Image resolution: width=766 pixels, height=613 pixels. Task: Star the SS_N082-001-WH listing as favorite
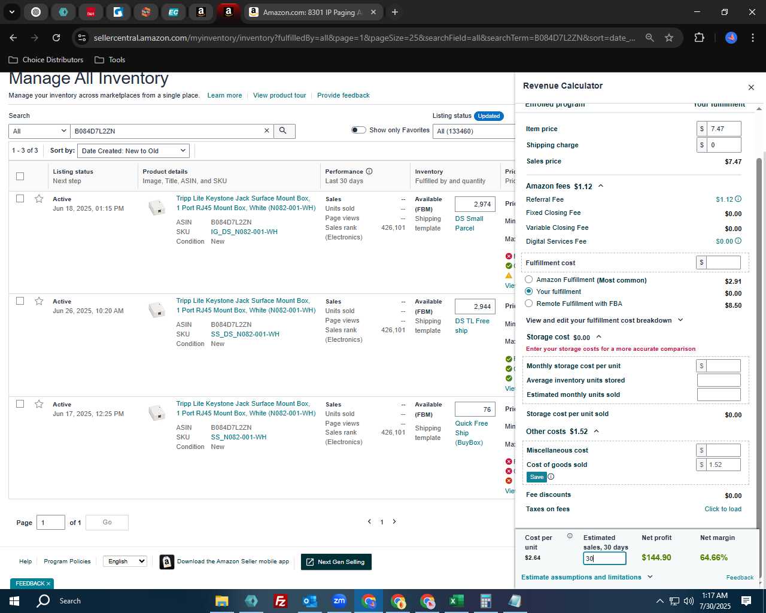pyautogui.click(x=39, y=404)
